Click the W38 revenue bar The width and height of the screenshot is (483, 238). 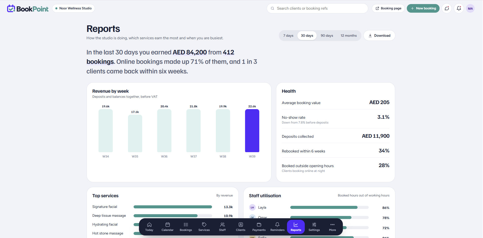coord(223,131)
